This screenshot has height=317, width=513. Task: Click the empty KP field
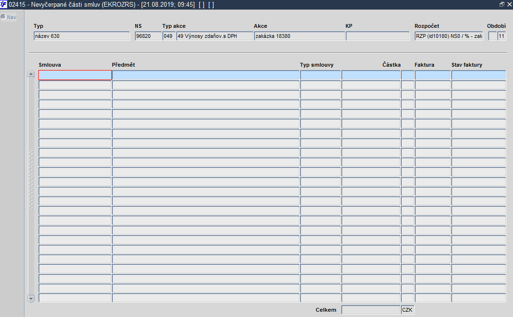pyautogui.click(x=378, y=36)
